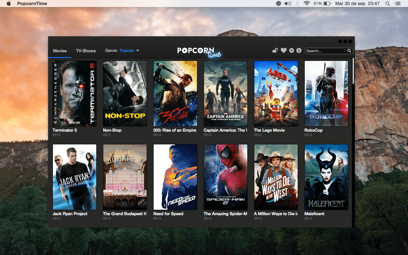
Task: Click the Popular genre selector text
Action: (x=127, y=50)
